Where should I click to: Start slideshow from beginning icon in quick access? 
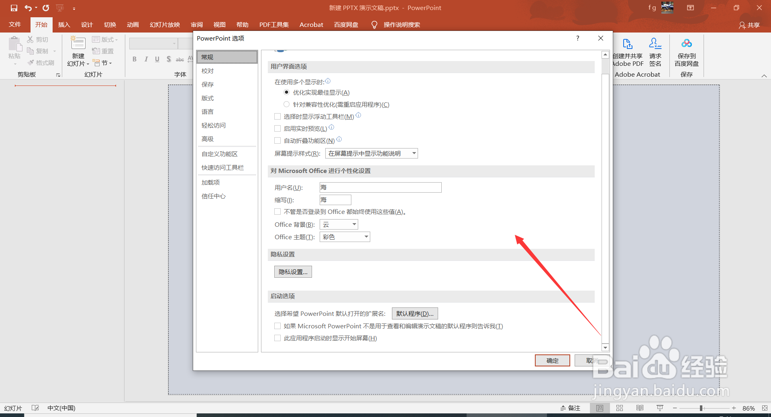pos(60,8)
